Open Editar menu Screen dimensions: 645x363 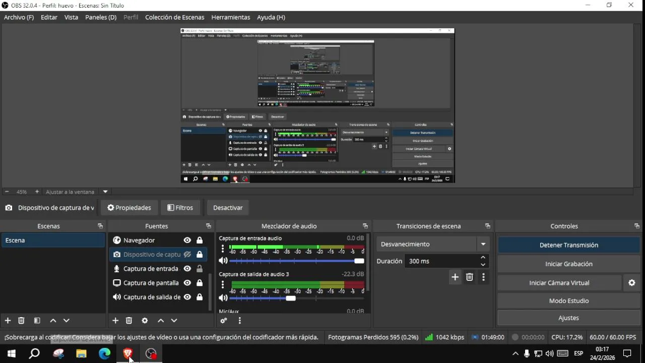49,17
